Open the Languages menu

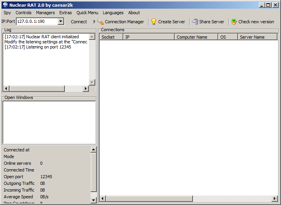coord(113,13)
